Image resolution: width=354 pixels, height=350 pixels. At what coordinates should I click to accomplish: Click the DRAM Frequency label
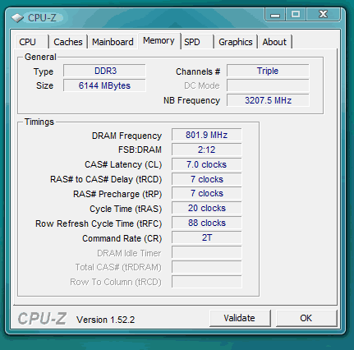pos(126,136)
